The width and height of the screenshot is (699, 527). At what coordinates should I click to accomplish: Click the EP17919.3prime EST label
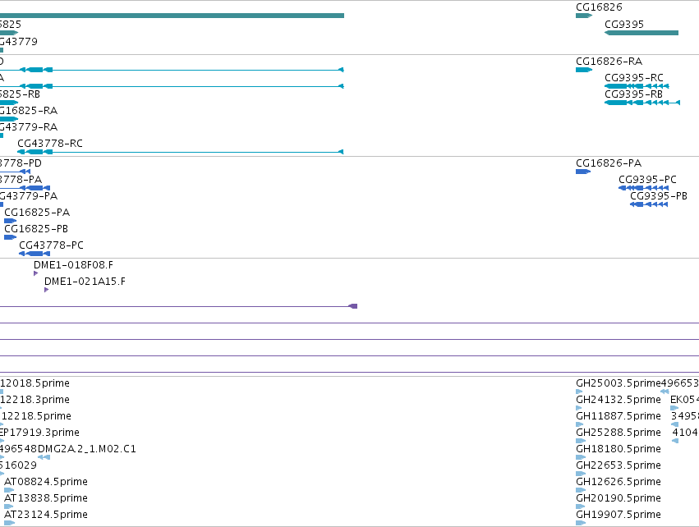coord(39,433)
